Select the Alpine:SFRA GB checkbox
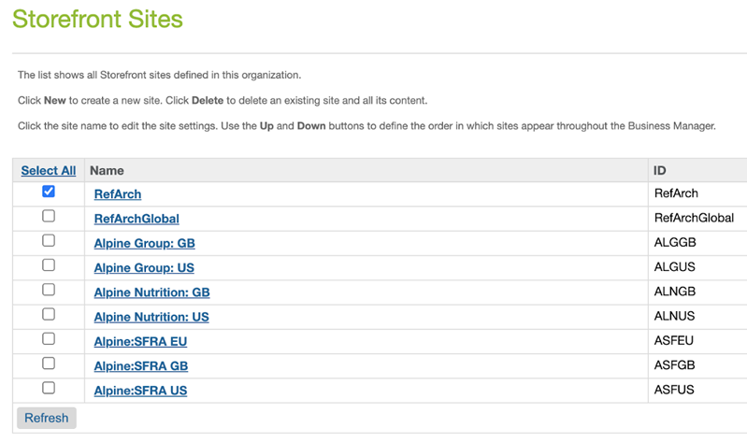747x442 pixels. 48,364
